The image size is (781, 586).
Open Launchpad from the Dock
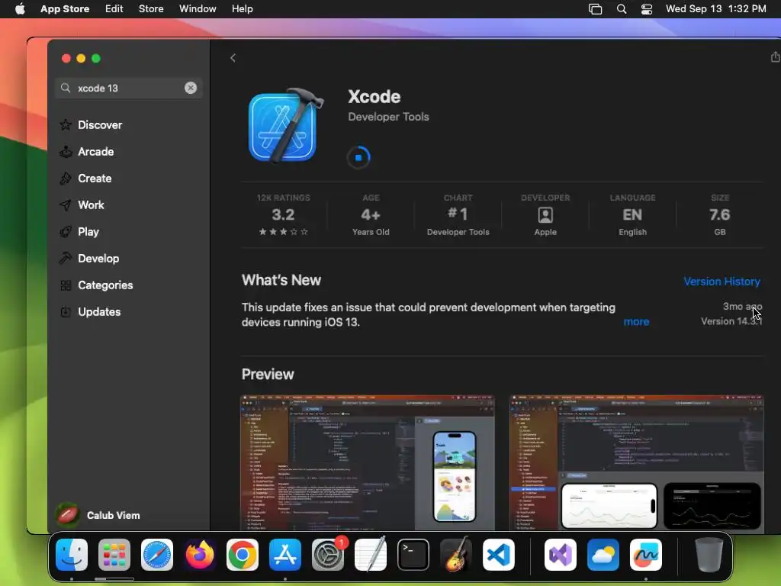coord(114,555)
